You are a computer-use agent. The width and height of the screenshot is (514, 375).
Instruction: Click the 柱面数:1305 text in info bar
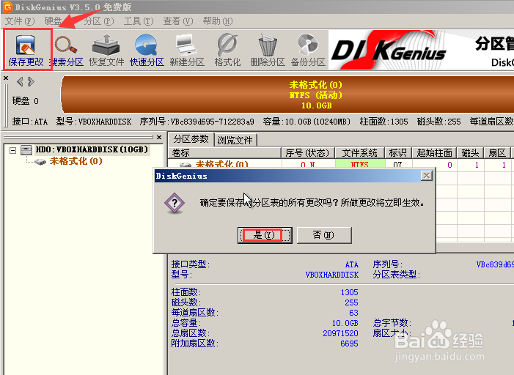(384, 122)
